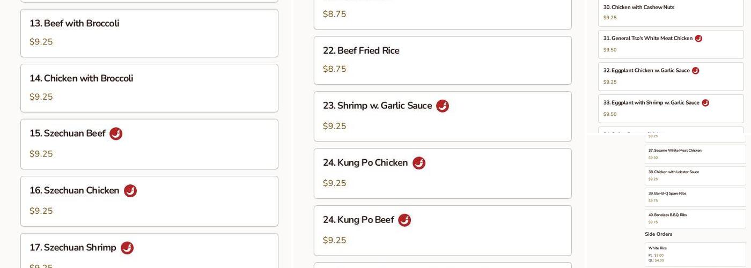Click spicy icon beside Eggplant with Shrimp

tap(705, 103)
